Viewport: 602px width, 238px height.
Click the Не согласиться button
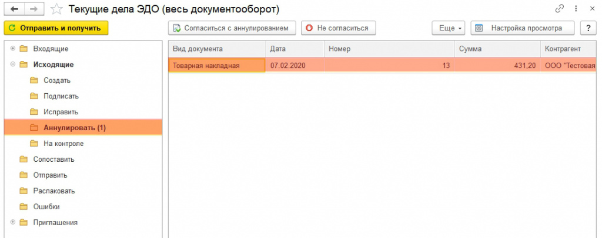(338, 28)
